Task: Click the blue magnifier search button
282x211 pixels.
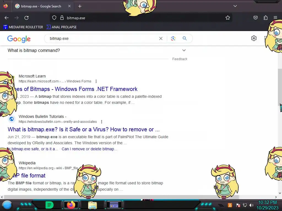Action: (185, 38)
